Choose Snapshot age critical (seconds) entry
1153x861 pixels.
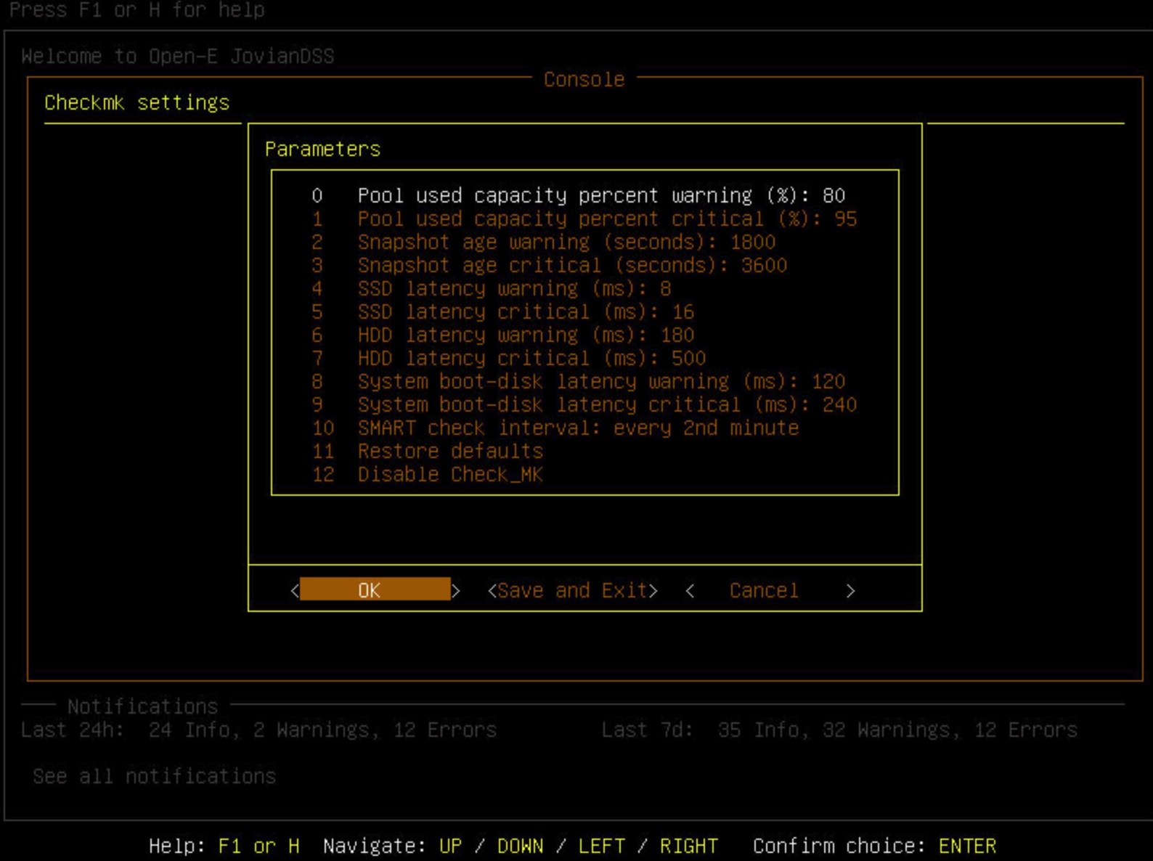pyautogui.click(x=550, y=265)
